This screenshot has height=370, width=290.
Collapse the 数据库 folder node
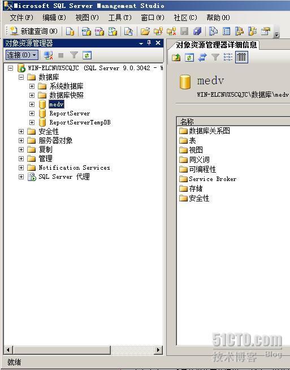click(21, 77)
